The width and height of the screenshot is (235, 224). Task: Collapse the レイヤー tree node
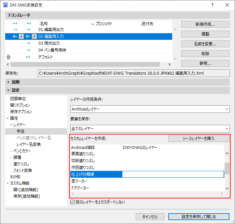pos(11,125)
